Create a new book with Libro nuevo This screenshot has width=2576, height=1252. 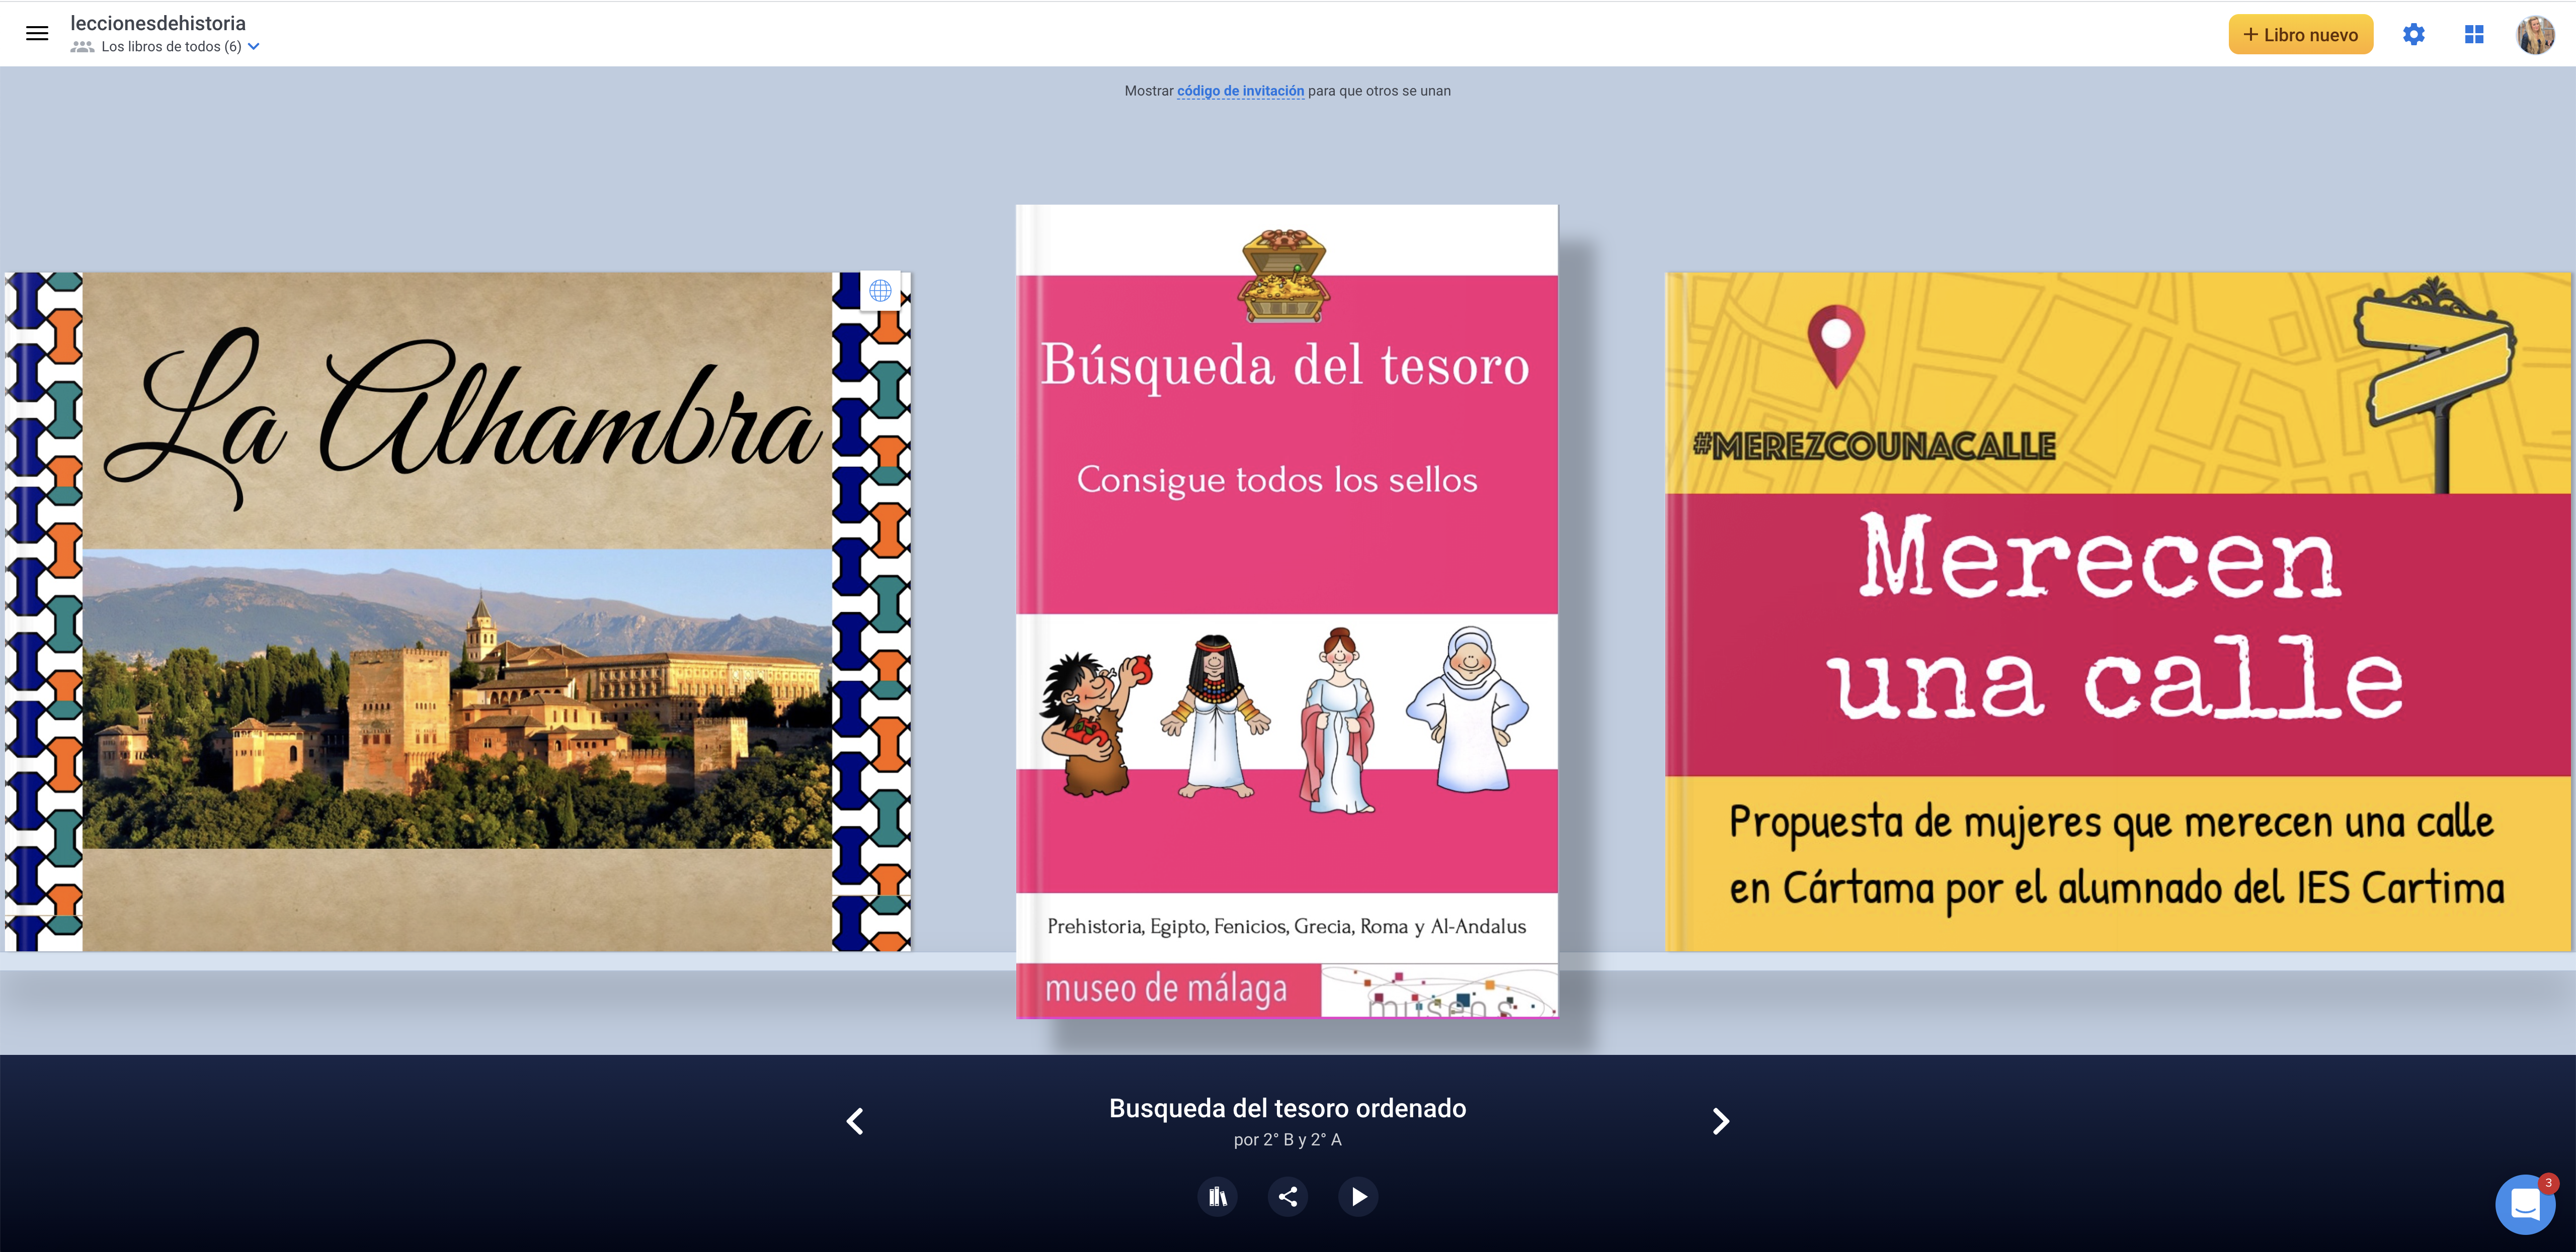pos(2300,35)
